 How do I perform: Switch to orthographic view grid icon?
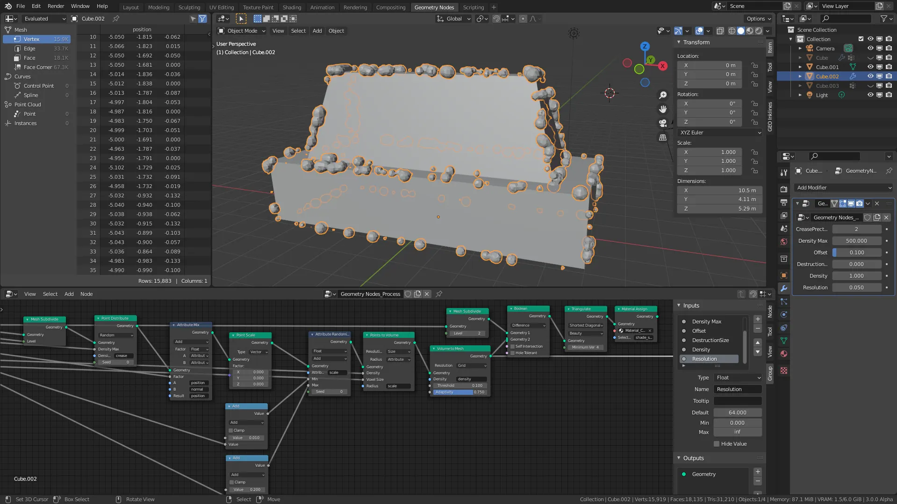pos(663,138)
